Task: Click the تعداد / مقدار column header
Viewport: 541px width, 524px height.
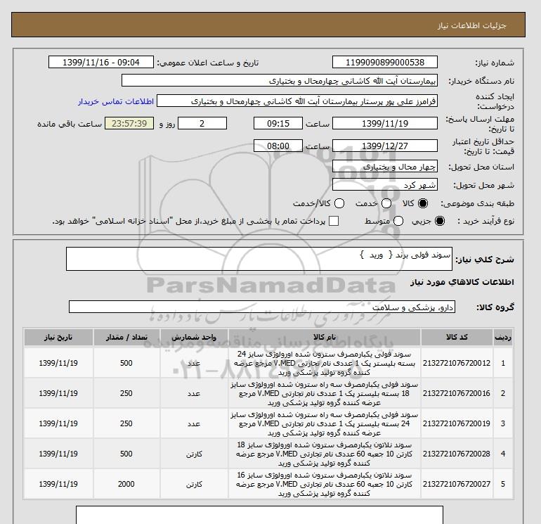Action: (126, 337)
